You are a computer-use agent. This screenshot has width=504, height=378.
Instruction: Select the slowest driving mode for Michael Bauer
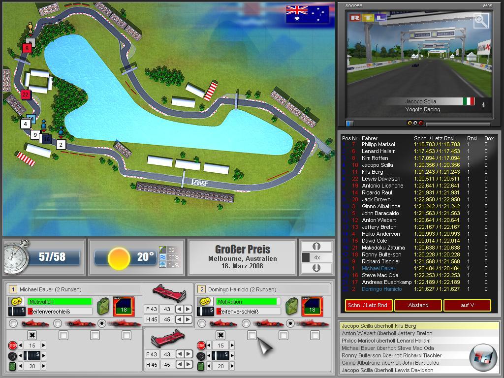(13, 323)
